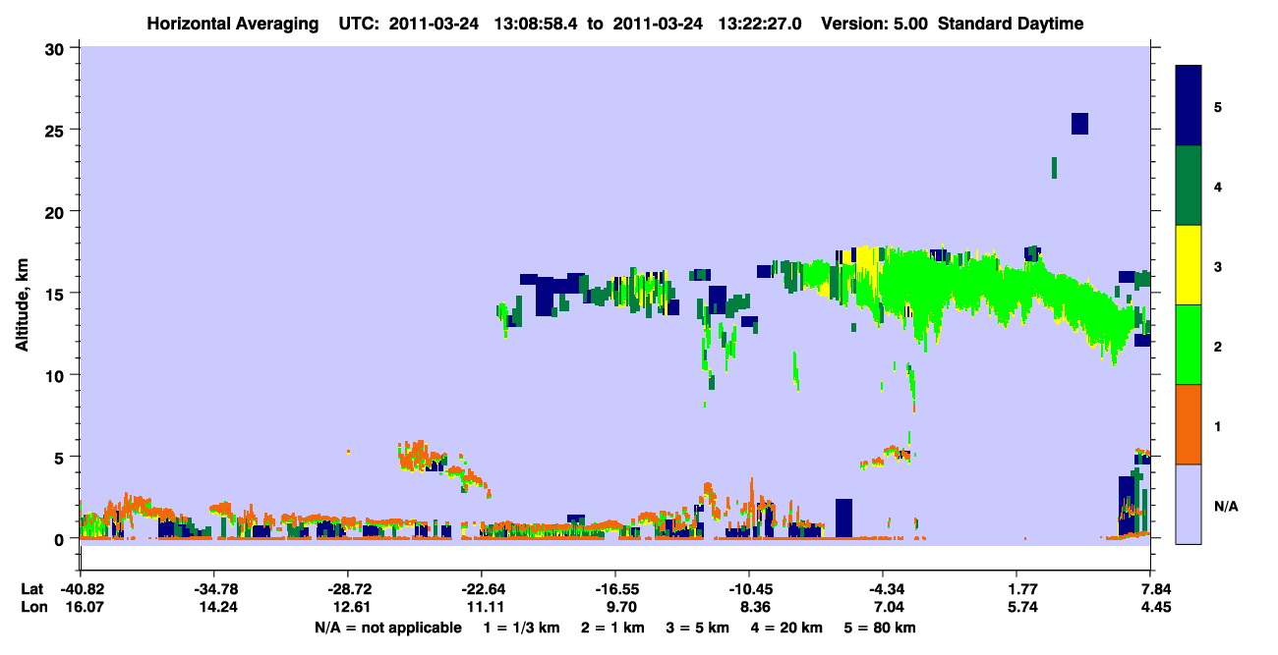The height and width of the screenshot is (655, 1278).
Task: Click longitude value 14.24
Action: pyautogui.click(x=216, y=608)
